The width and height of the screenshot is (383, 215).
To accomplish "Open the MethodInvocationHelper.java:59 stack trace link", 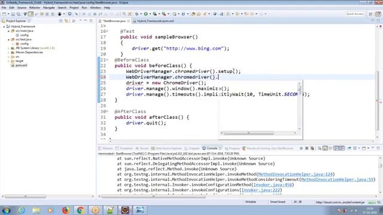I will 337,179.
